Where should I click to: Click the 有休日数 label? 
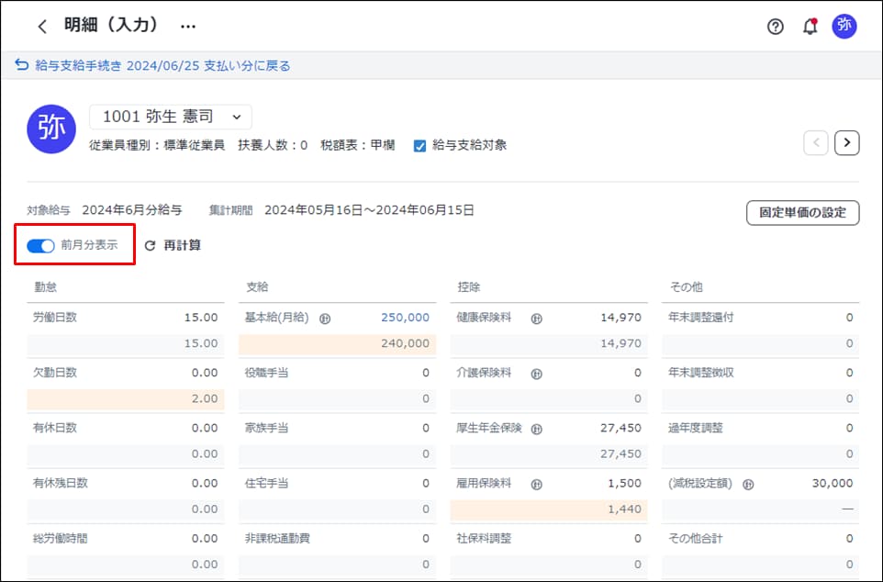55,428
